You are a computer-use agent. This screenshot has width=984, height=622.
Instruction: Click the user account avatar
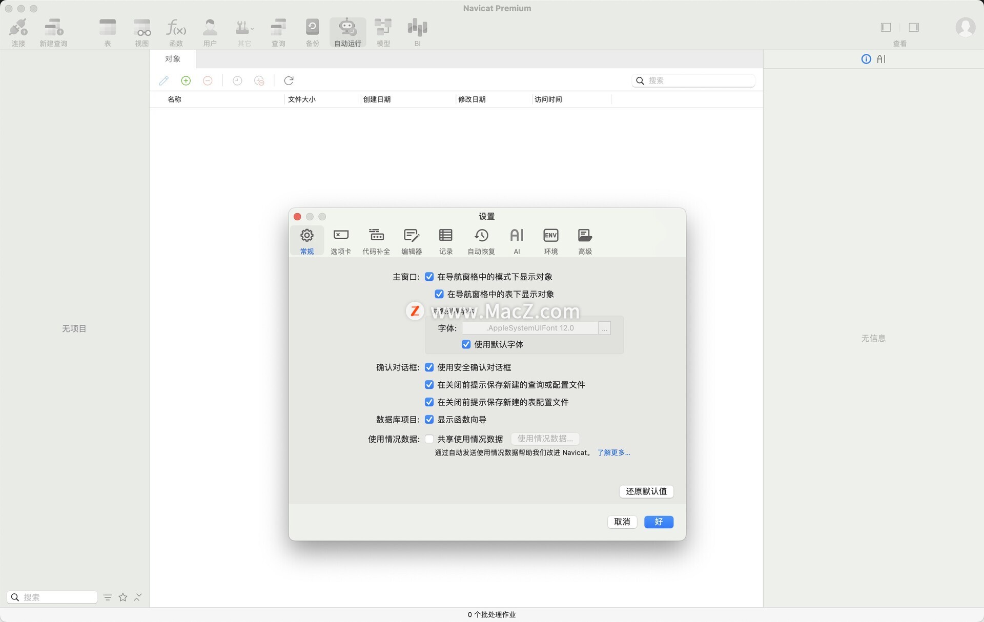(x=966, y=27)
